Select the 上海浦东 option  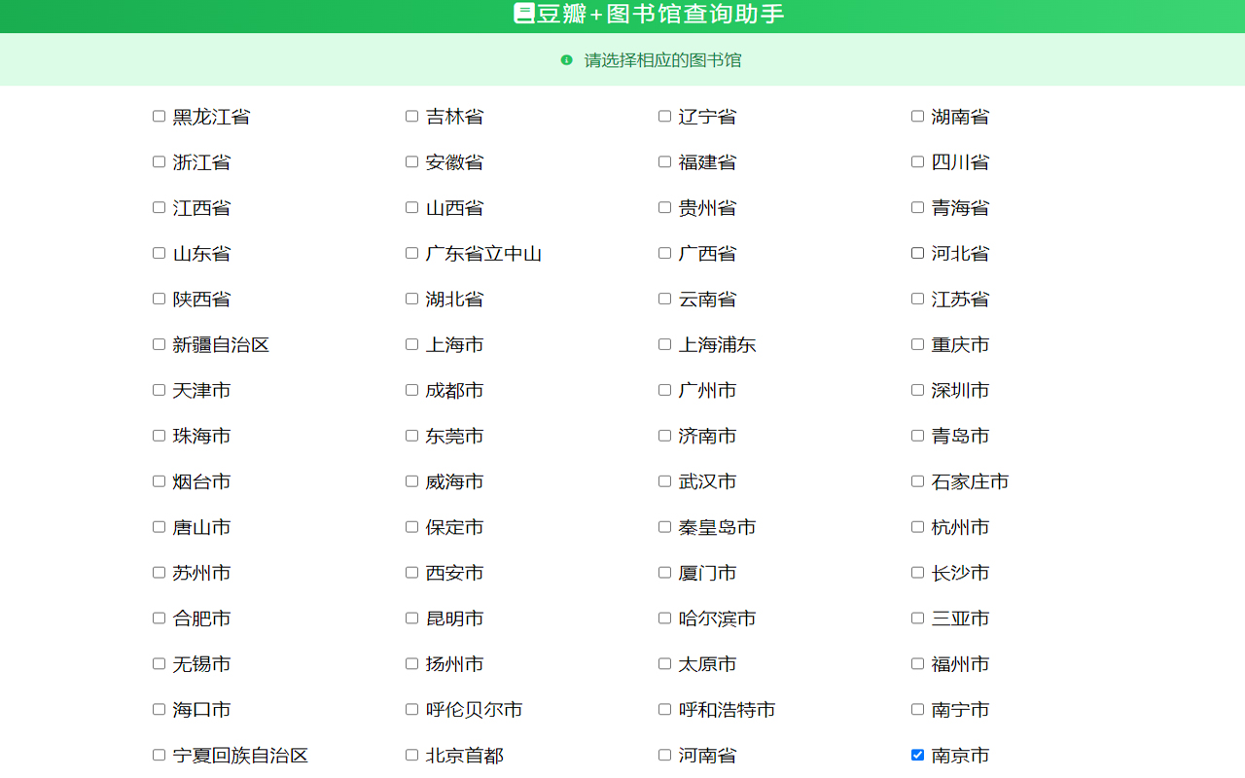(663, 343)
